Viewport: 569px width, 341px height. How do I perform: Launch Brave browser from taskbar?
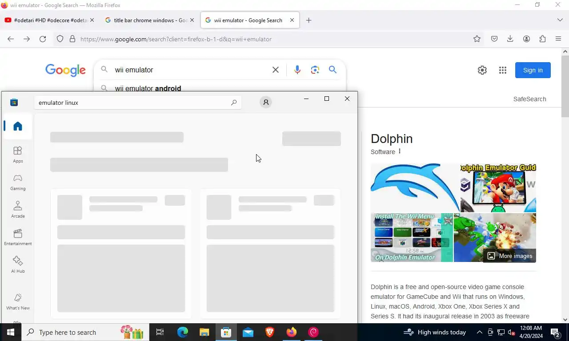click(270, 332)
